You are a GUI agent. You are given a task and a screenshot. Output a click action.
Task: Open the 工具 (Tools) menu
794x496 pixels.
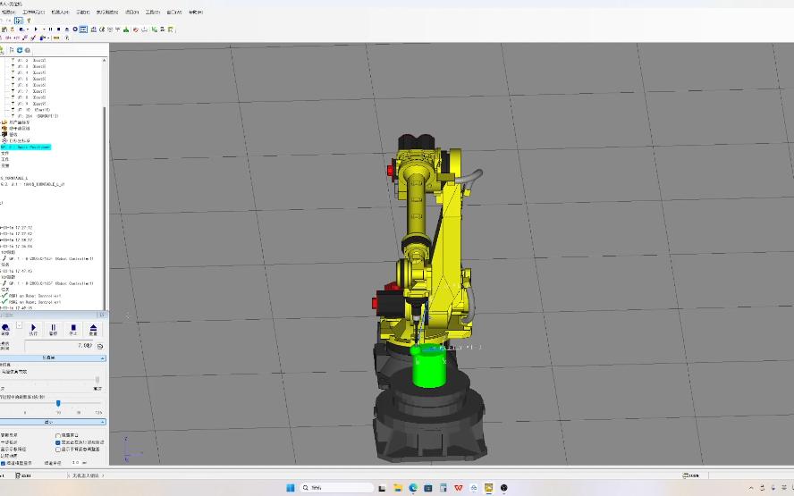pos(152,13)
